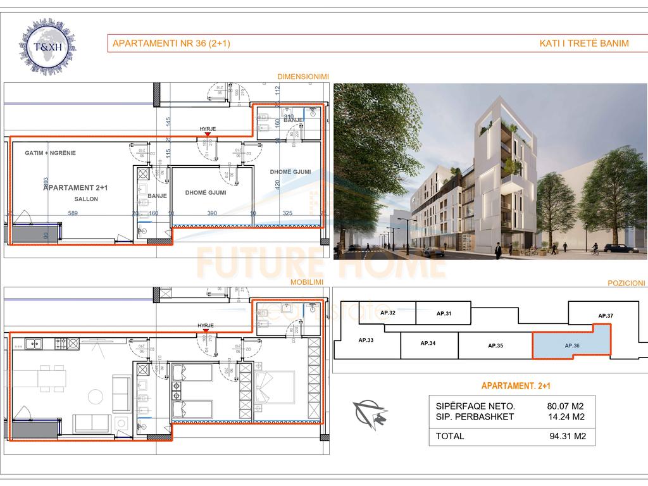The height and width of the screenshot is (486, 648).
Task: Select the AP.35 unit in the position map
Action: (x=495, y=346)
